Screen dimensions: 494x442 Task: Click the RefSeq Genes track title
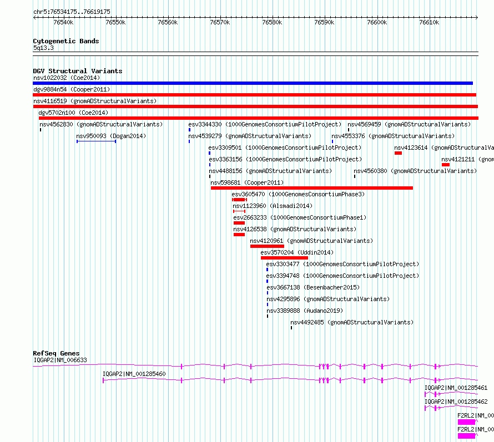pos(56,353)
